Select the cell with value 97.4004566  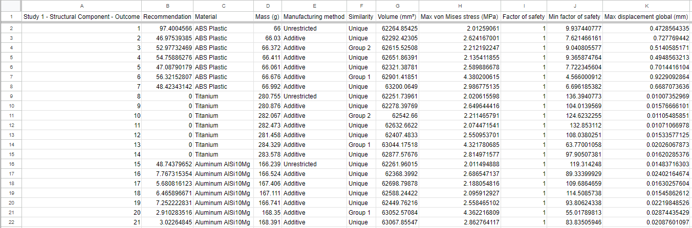click(x=167, y=29)
